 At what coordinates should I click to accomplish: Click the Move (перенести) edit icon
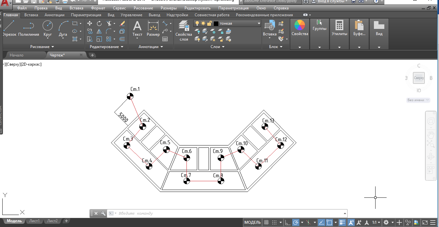coord(90,23)
